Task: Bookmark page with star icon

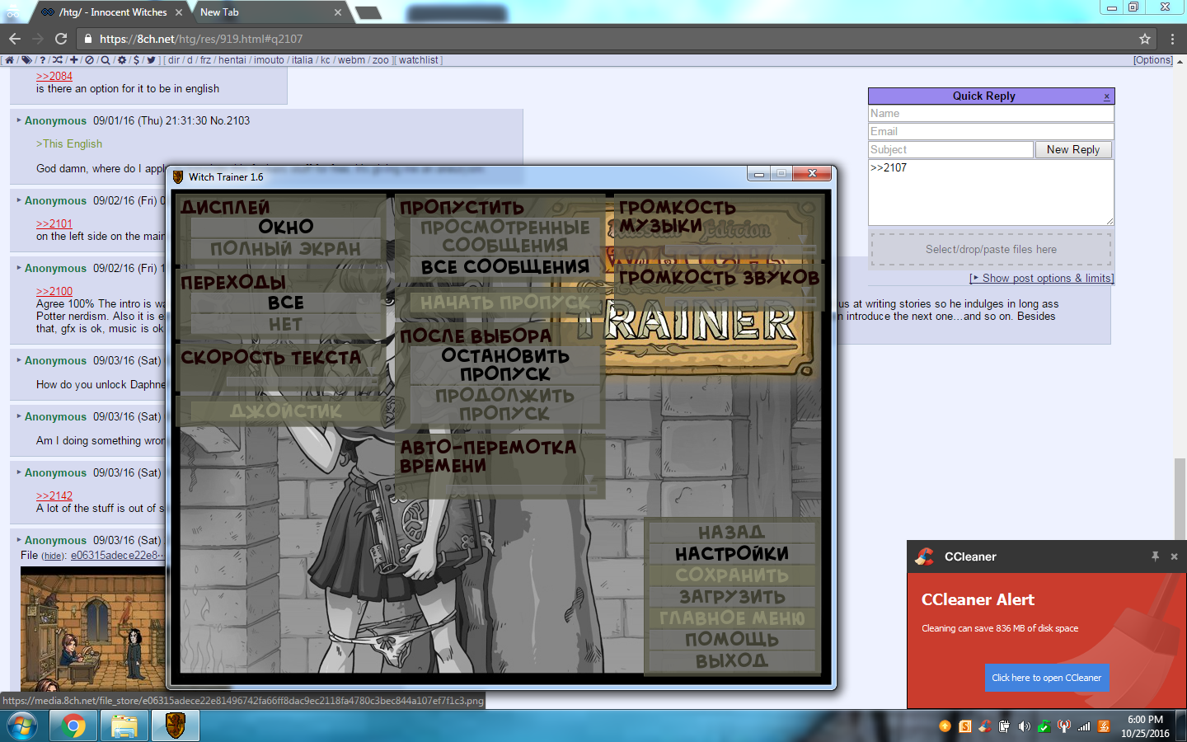Action: pos(1144,39)
